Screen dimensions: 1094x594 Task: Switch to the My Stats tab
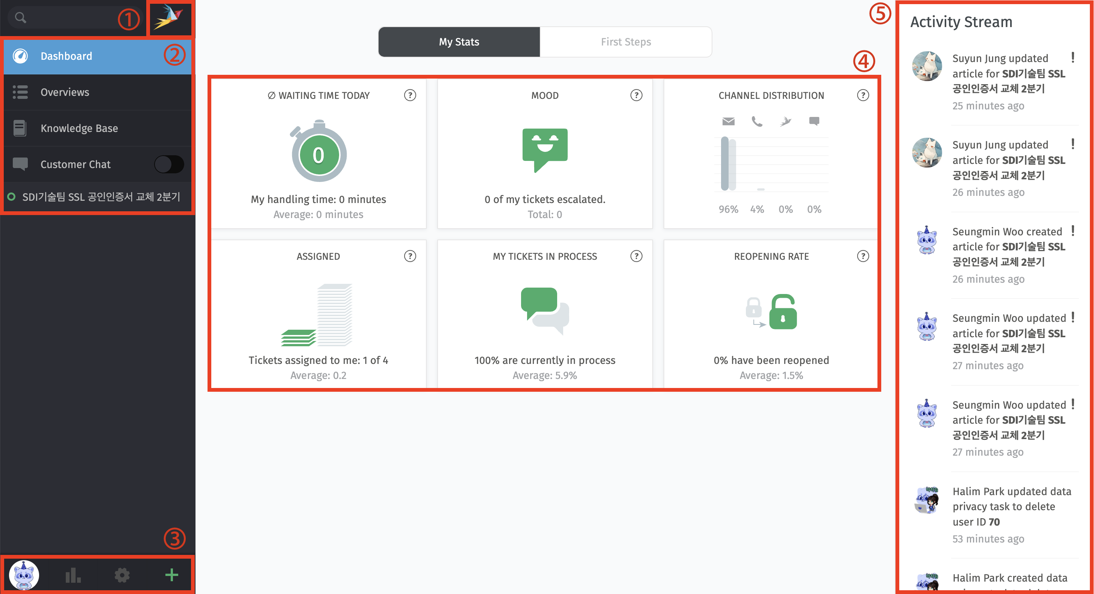coord(459,42)
